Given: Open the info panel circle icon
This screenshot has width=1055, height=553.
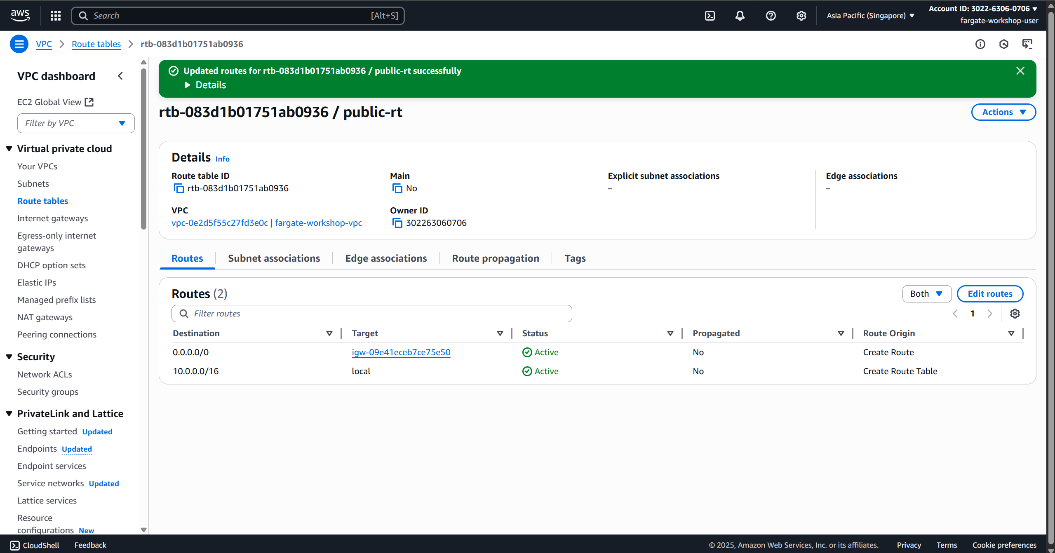Looking at the screenshot, I should pyautogui.click(x=980, y=44).
